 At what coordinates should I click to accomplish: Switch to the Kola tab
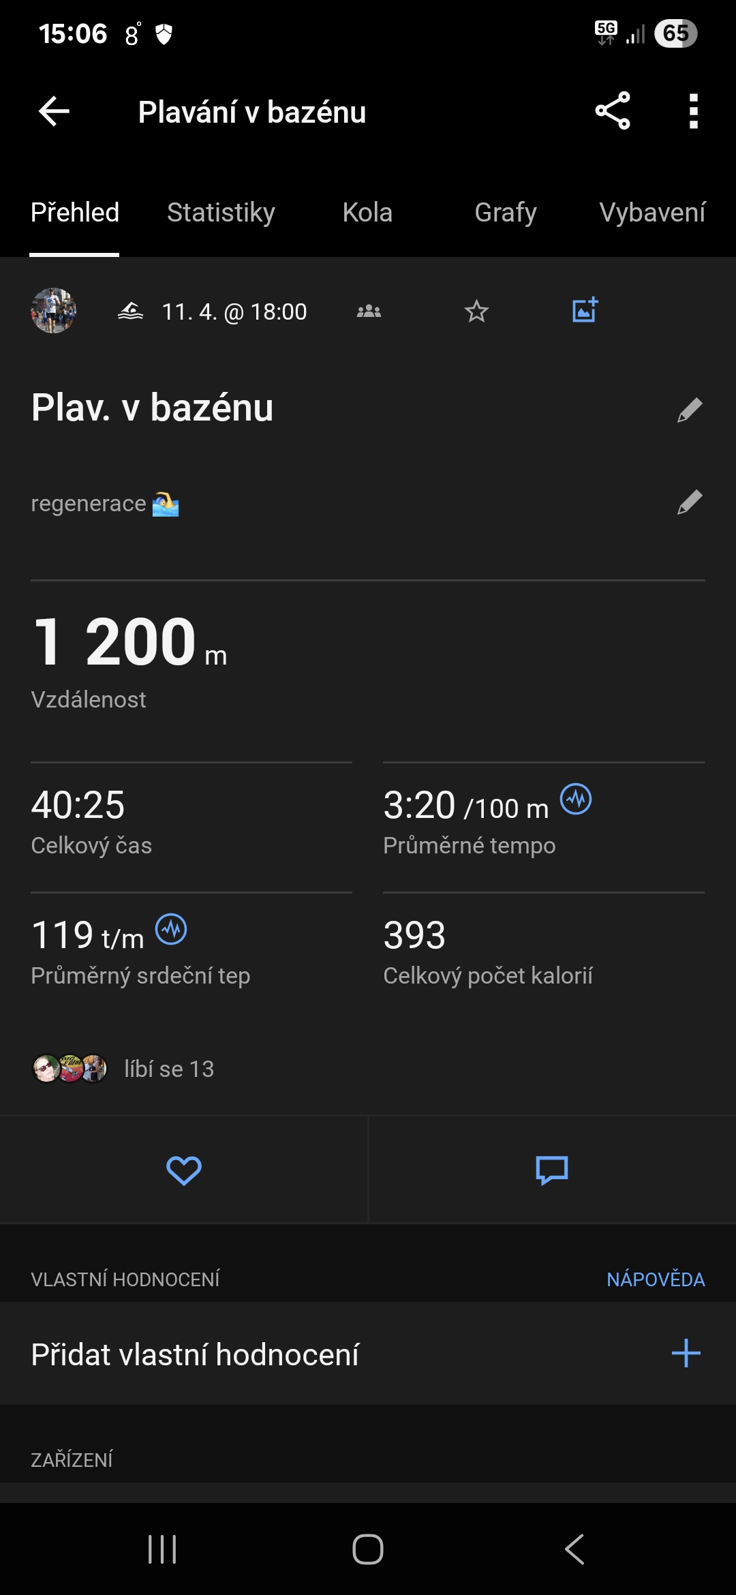(x=367, y=213)
